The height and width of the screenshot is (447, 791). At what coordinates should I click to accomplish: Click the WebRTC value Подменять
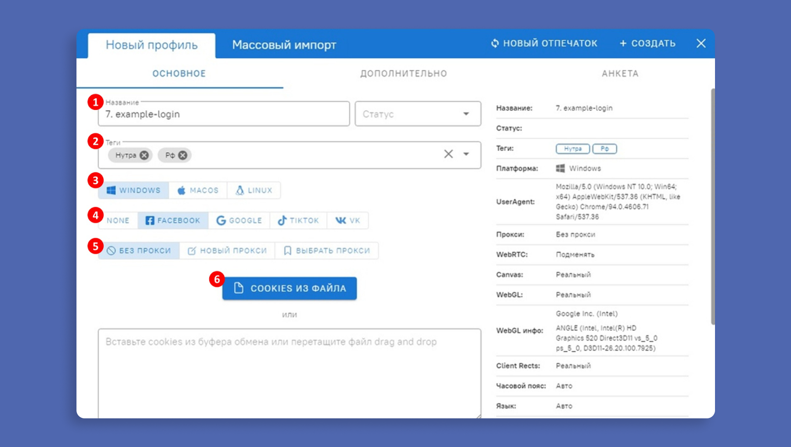click(x=575, y=255)
